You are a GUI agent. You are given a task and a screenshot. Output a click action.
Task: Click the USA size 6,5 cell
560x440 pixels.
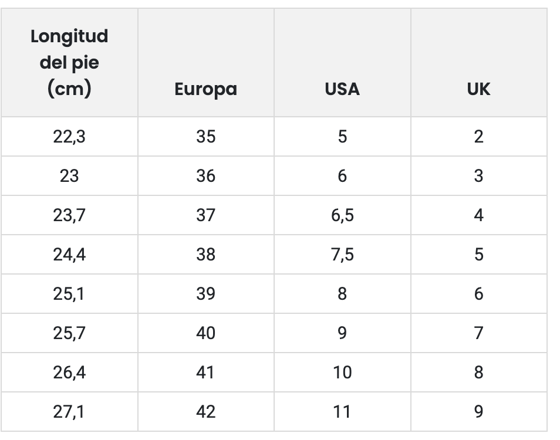click(342, 215)
